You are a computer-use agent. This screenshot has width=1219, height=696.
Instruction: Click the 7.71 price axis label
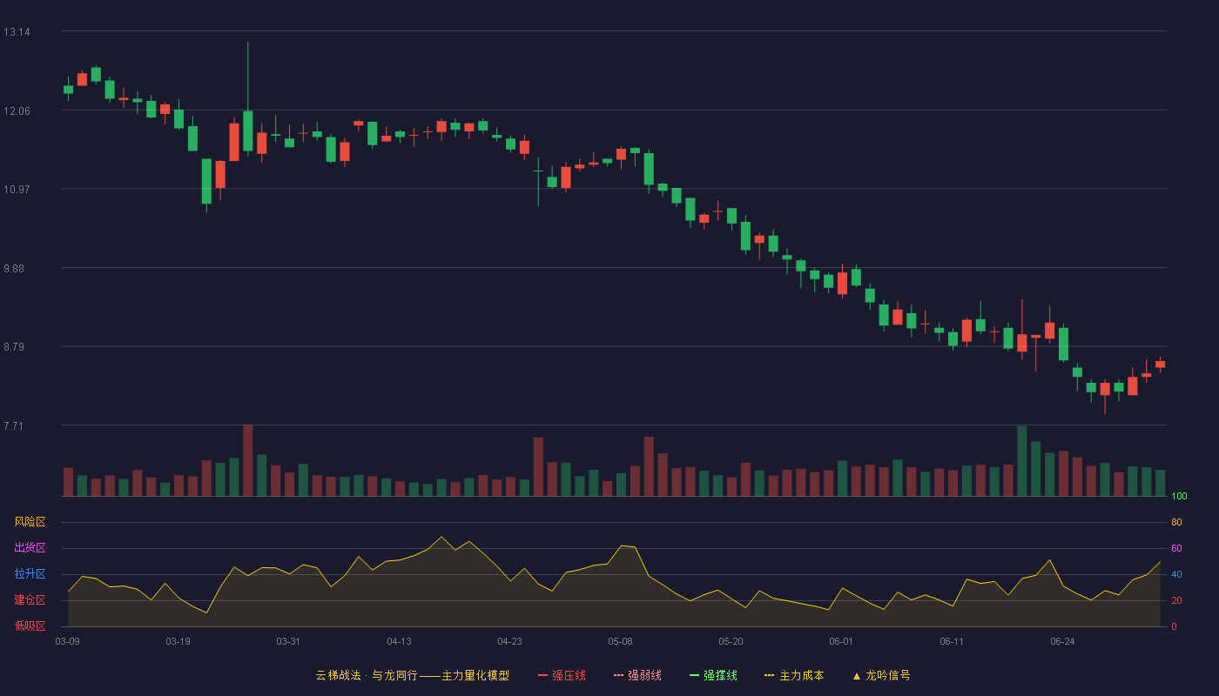[x=14, y=426]
